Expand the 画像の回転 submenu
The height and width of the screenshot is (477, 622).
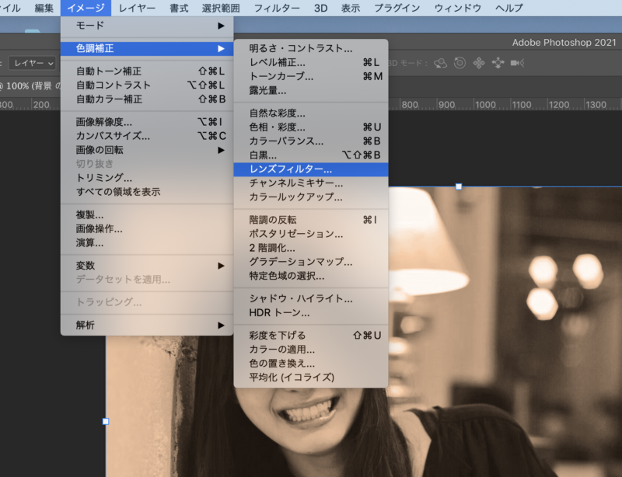146,150
